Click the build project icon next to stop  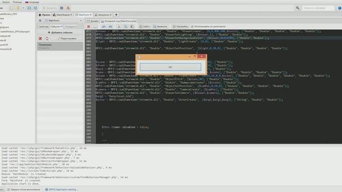(x=68, y=8)
